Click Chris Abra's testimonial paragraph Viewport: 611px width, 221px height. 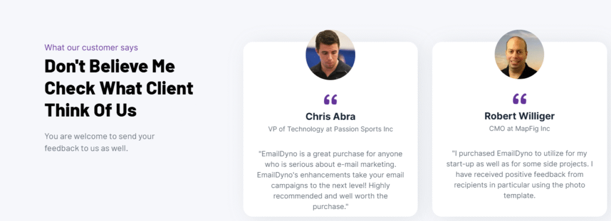(331, 180)
